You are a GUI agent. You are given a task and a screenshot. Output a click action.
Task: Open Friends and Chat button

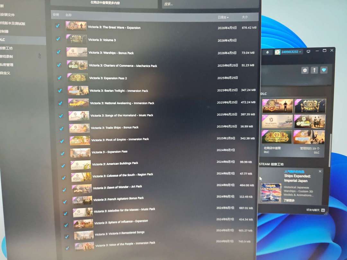(316, 210)
